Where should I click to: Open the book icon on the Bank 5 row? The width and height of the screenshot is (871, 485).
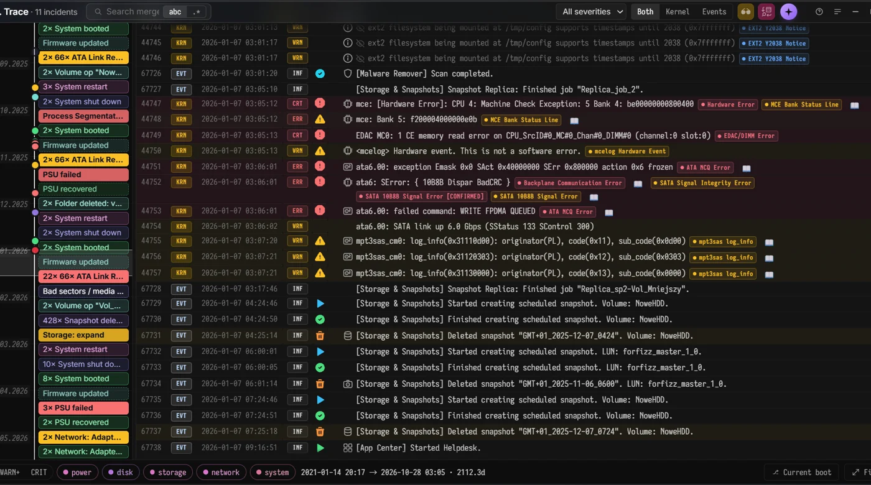click(x=574, y=121)
